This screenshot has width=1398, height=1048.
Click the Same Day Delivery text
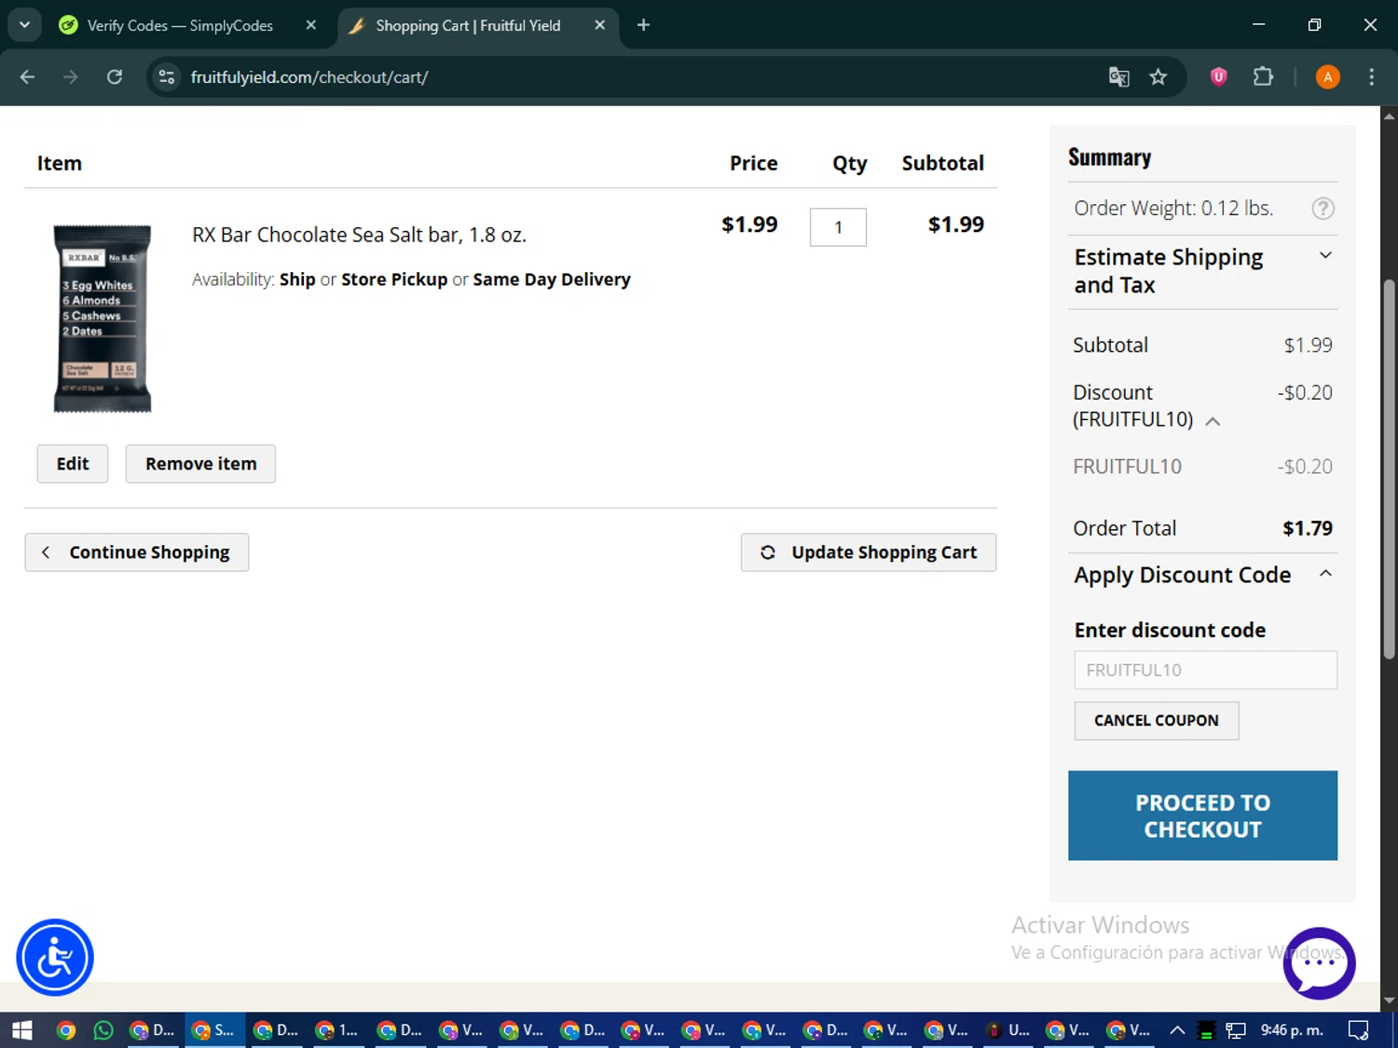[552, 279]
